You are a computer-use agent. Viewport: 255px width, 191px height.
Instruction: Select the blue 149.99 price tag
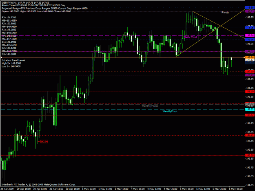tap(250, 7)
